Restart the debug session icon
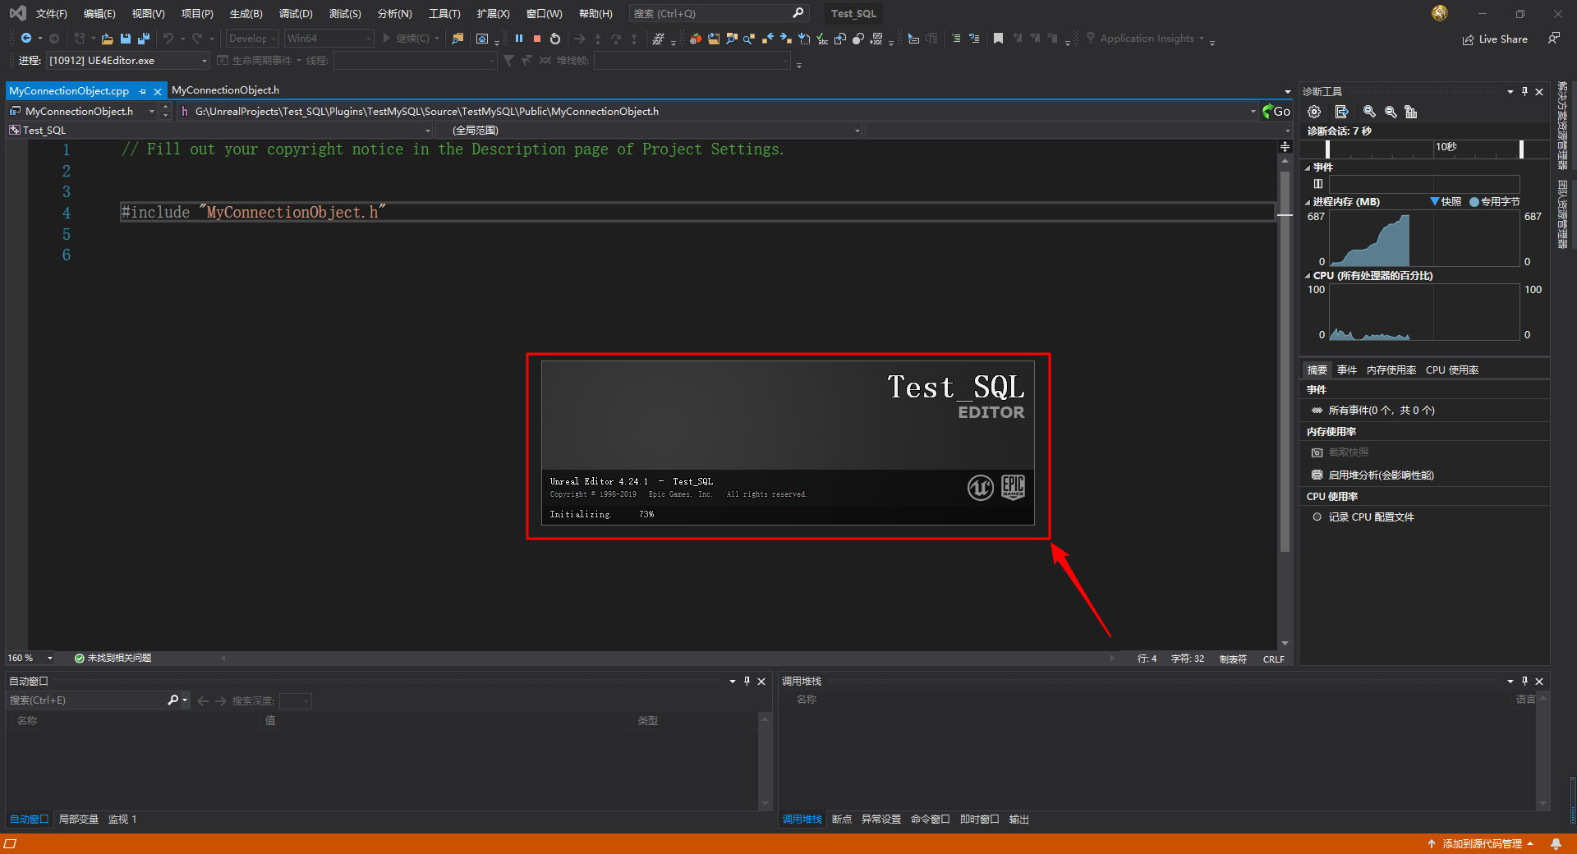 click(x=555, y=38)
